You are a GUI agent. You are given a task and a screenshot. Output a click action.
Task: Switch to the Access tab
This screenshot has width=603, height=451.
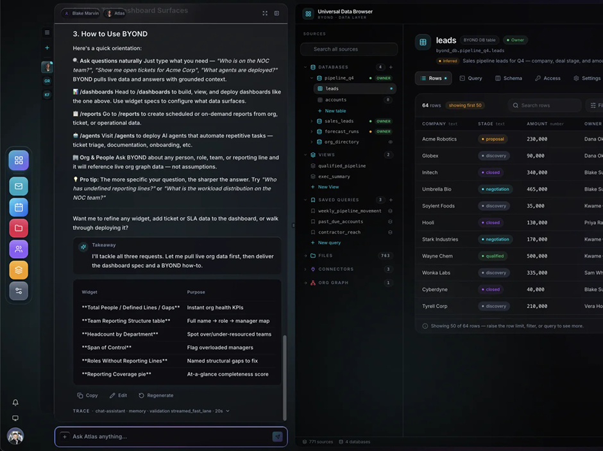tap(548, 78)
